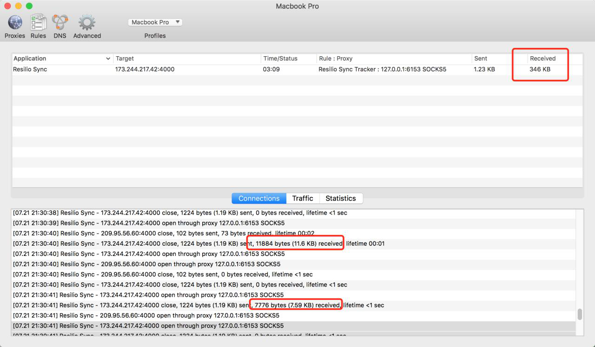This screenshot has width=595, height=347.
Task: Click the yellow window minimize button
Action: click(18, 6)
